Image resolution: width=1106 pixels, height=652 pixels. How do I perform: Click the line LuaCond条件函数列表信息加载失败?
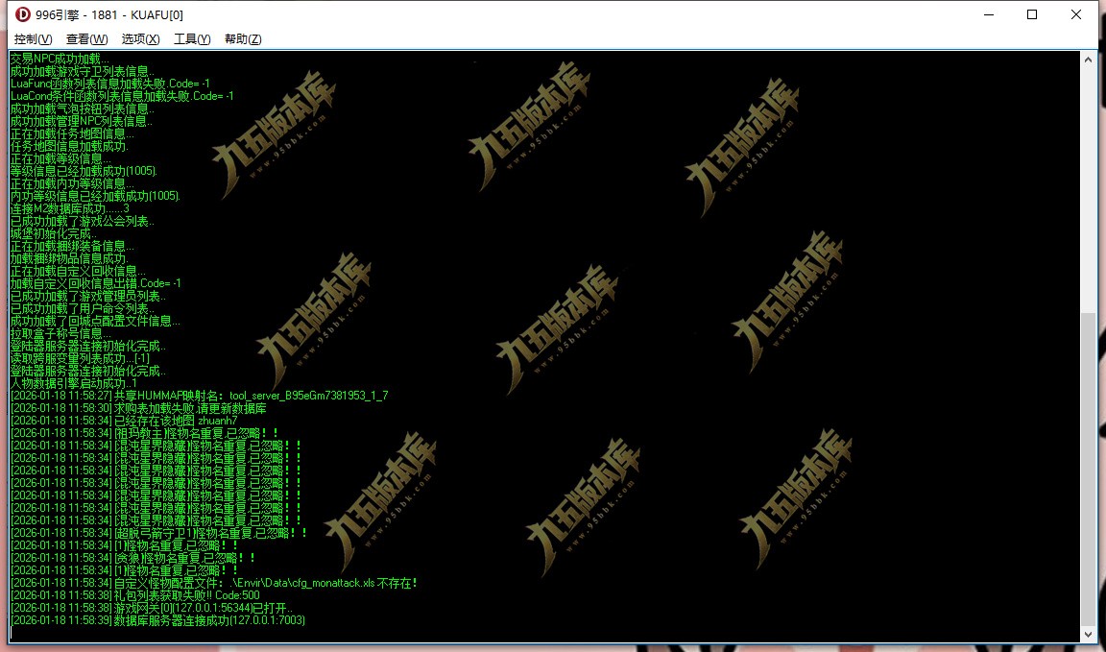tap(122, 96)
